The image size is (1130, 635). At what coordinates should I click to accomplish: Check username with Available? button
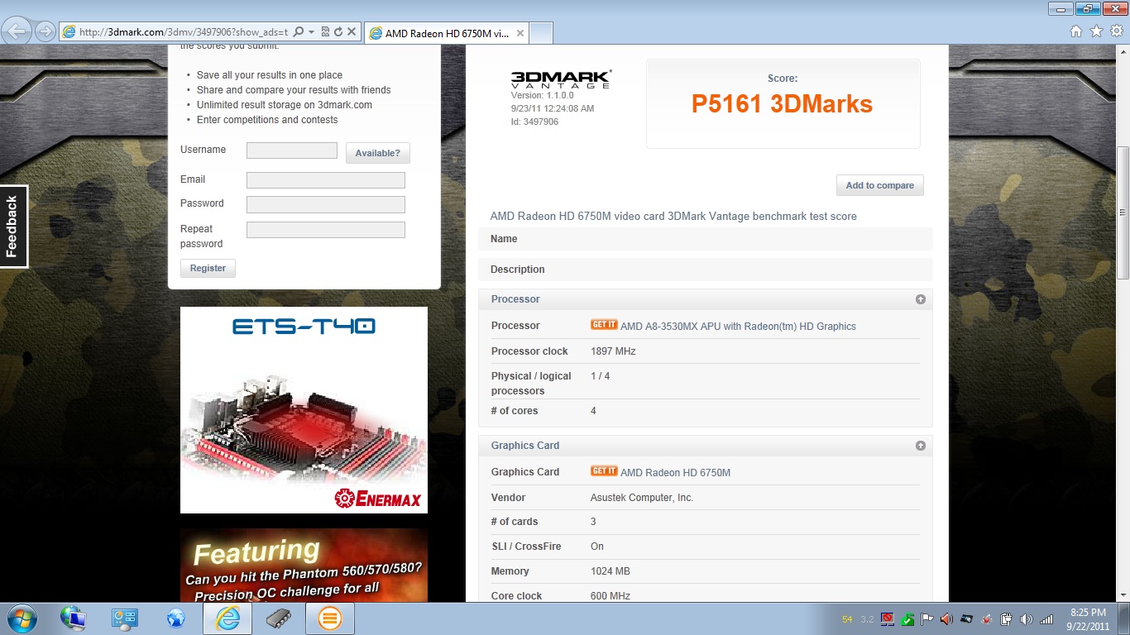[377, 153]
